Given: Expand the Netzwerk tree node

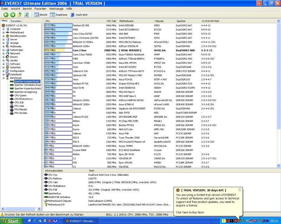Looking at the screenshot, I should [4, 54].
